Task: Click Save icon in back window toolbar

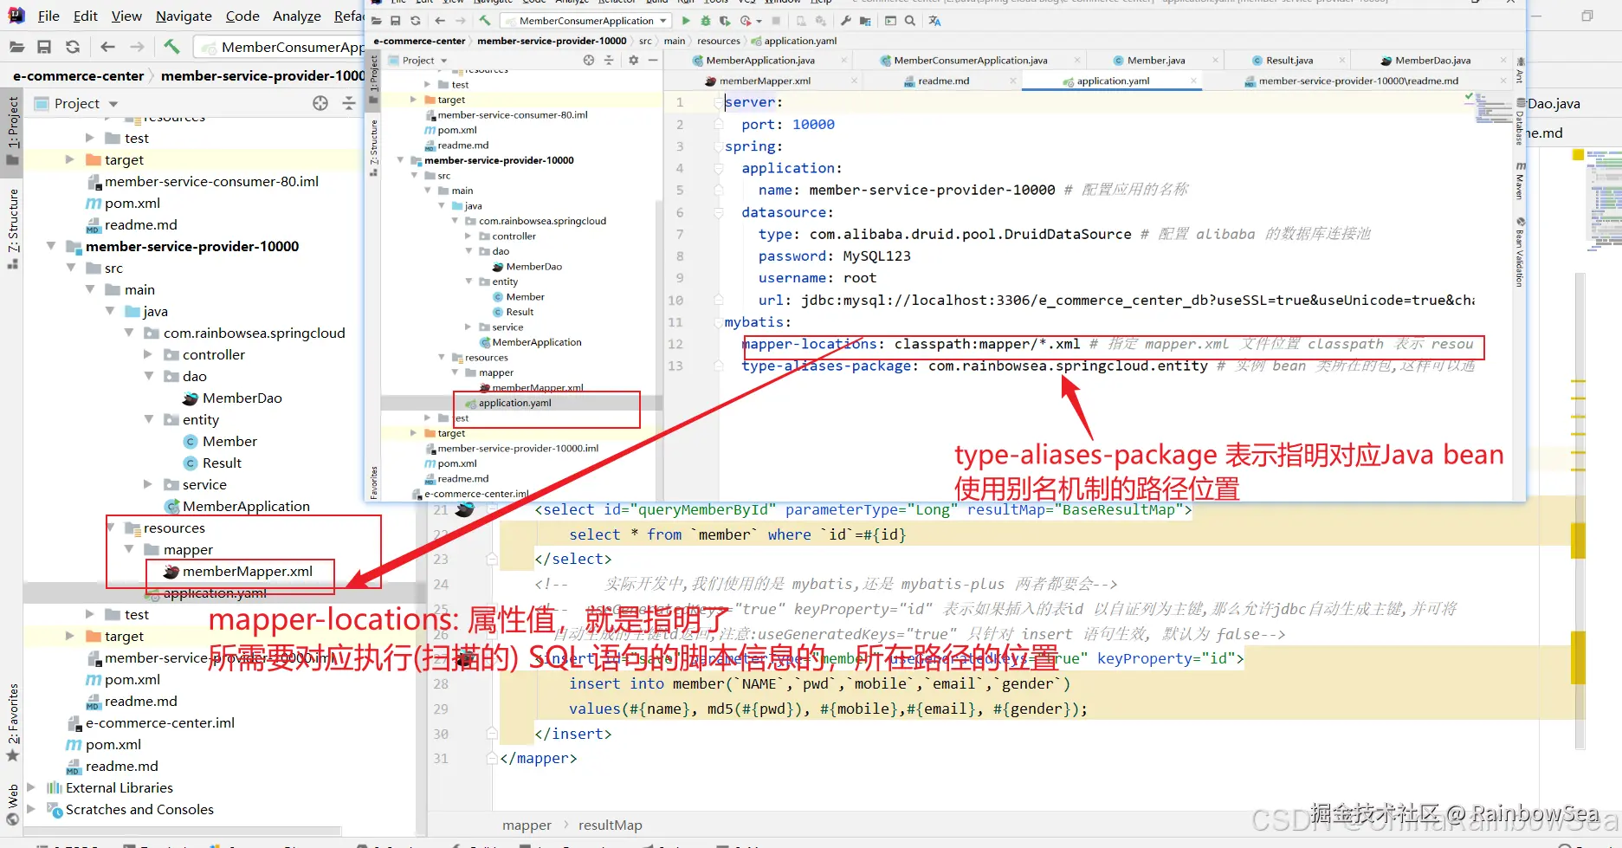Action: pos(44,47)
